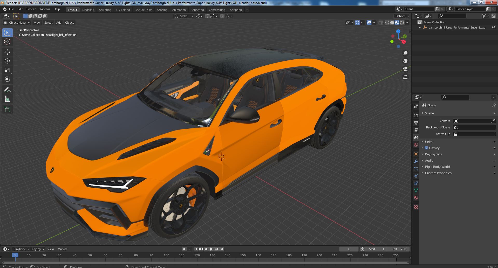The width and height of the screenshot is (498, 268).
Task: Switch to the Modeling workspace tab
Action: point(88,10)
